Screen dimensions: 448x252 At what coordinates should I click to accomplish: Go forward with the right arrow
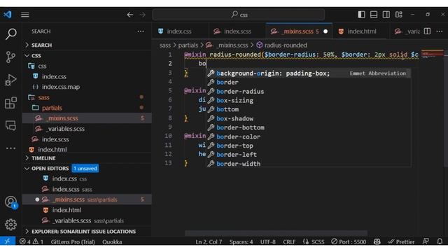143,15
